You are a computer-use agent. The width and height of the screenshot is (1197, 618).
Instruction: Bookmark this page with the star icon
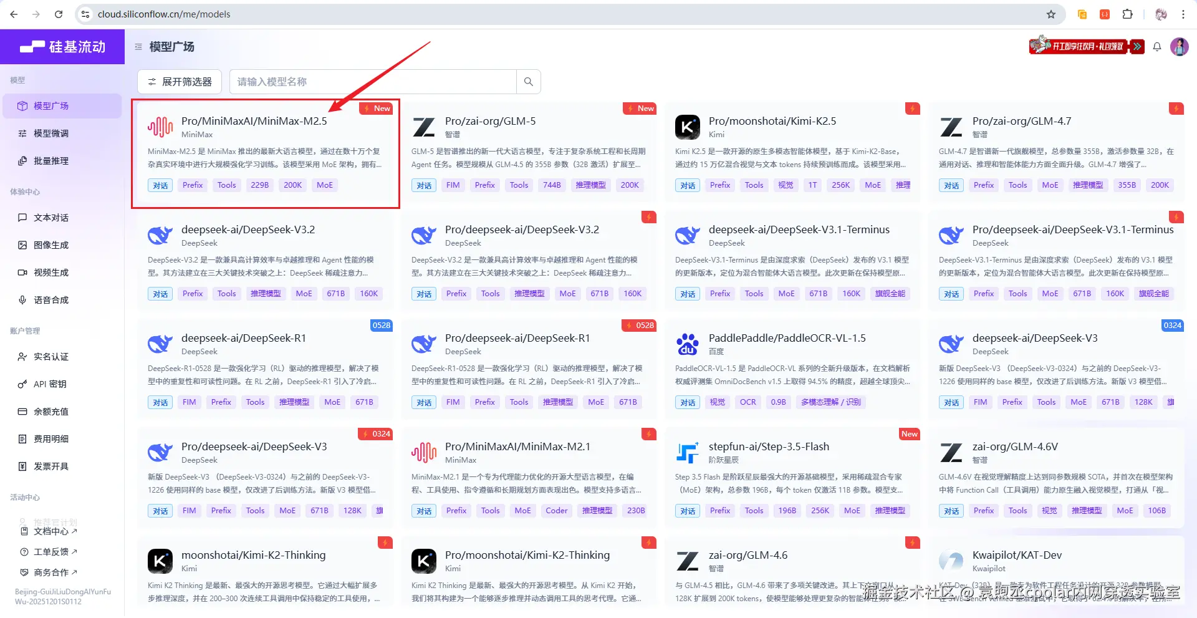[1051, 14]
